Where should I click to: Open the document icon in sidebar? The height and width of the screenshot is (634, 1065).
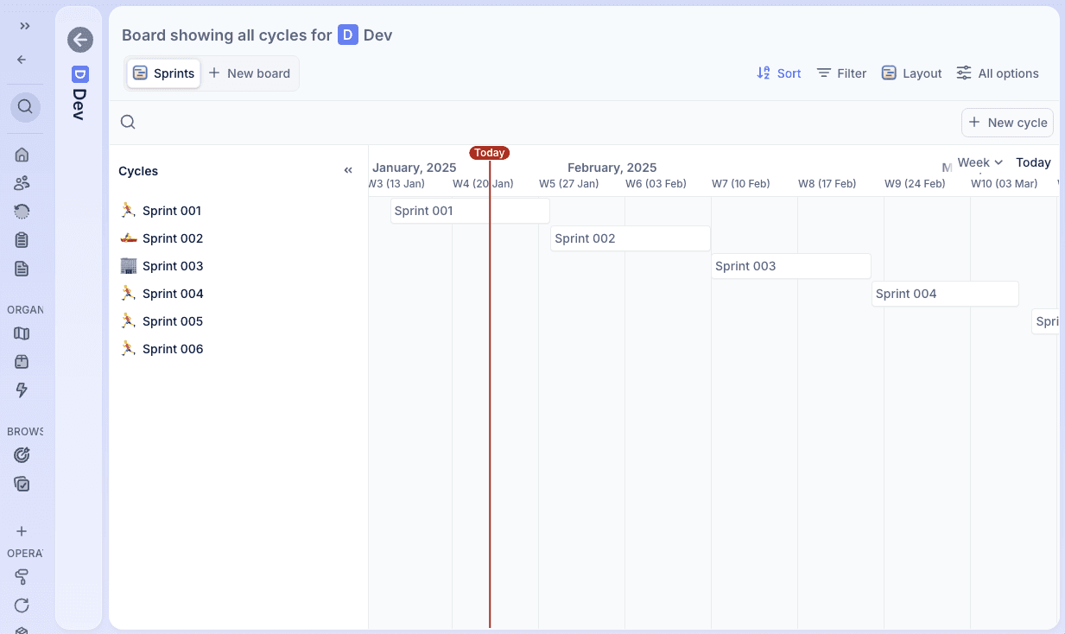pos(22,269)
